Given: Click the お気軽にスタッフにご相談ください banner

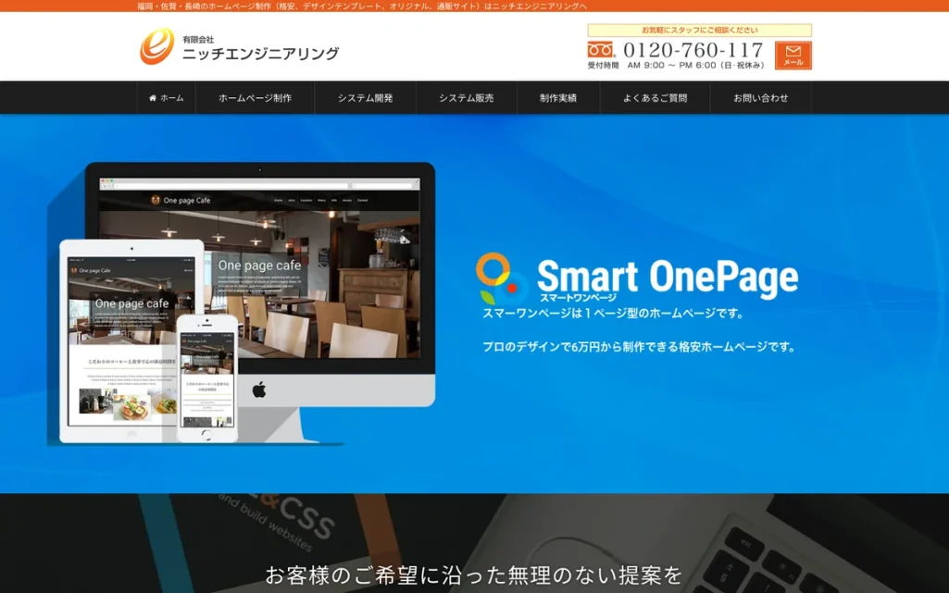Looking at the screenshot, I should click(x=700, y=31).
